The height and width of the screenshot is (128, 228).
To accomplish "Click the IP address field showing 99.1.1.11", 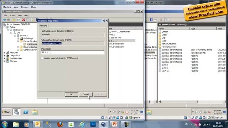I will tap(73, 52).
